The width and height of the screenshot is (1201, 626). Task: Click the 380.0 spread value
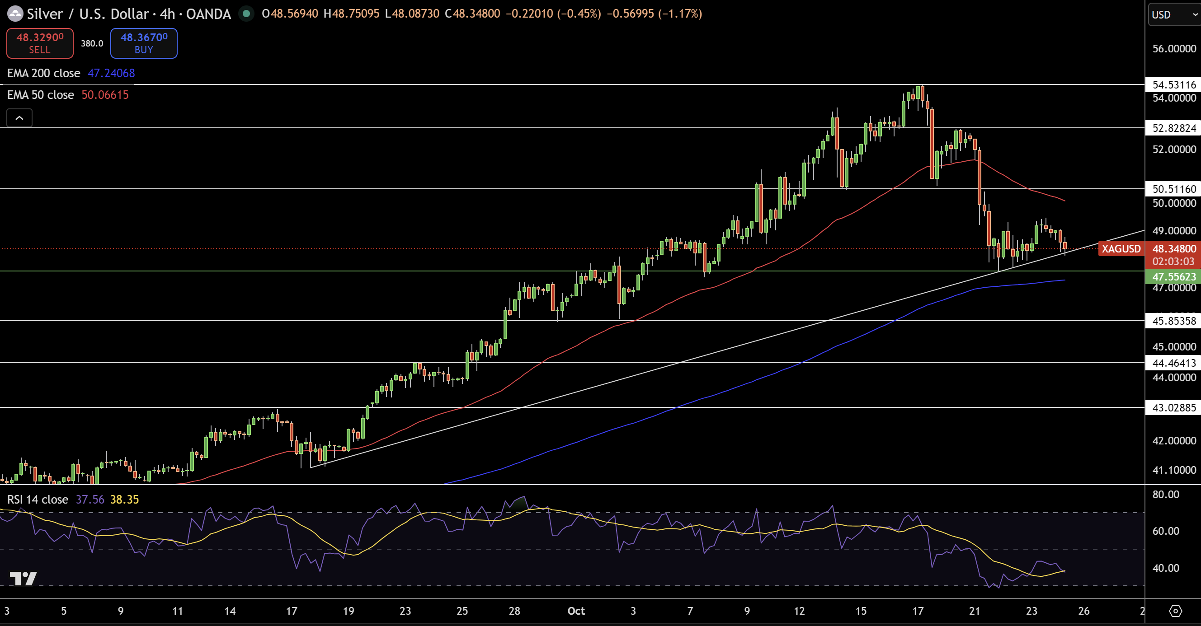[92, 43]
